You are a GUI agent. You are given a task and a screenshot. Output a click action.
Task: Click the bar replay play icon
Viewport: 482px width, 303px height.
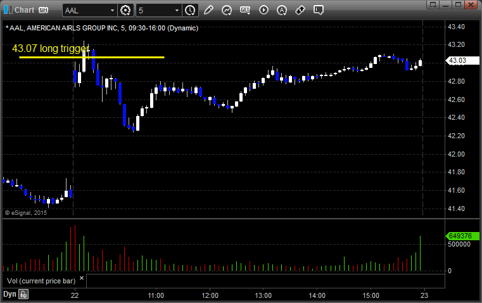coord(263,10)
